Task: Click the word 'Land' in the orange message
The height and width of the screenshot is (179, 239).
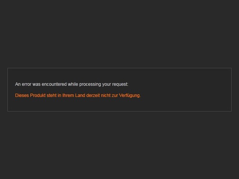Action: (x=80, y=95)
